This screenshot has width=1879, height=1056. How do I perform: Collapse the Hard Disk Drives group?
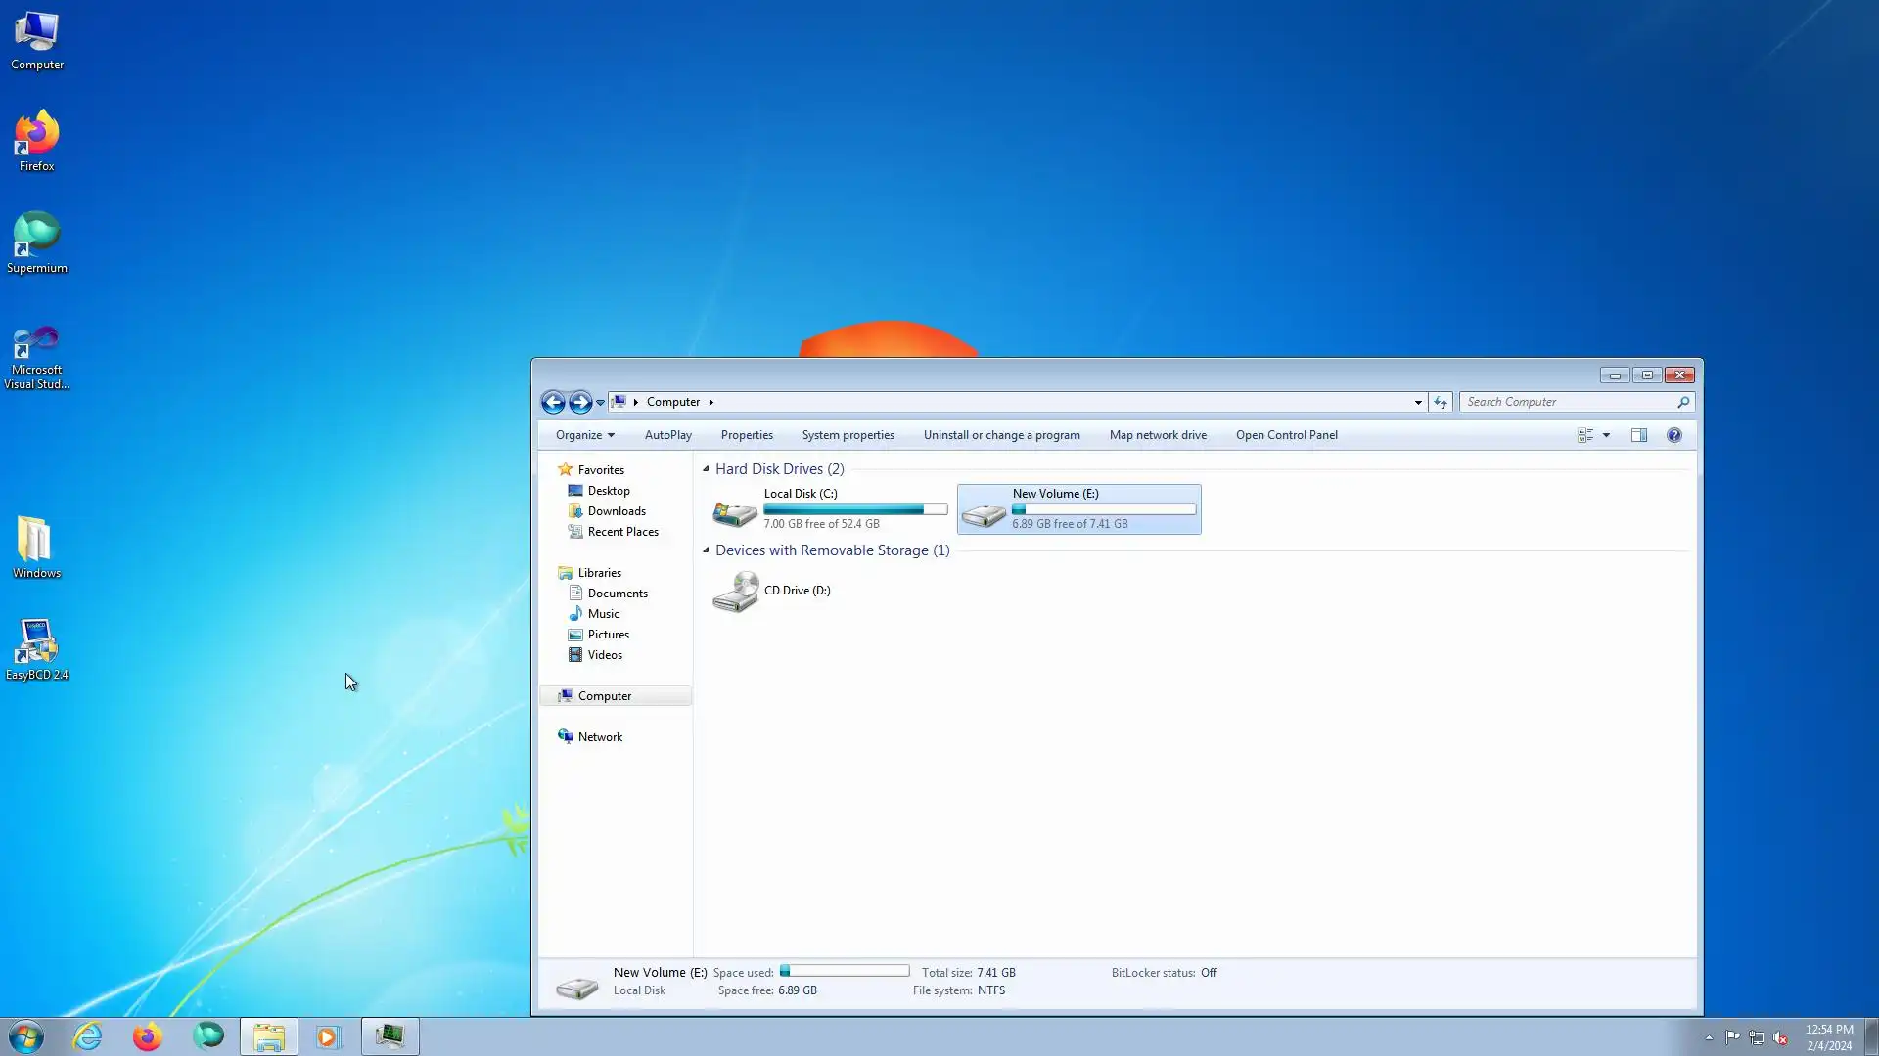(x=706, y=469)
